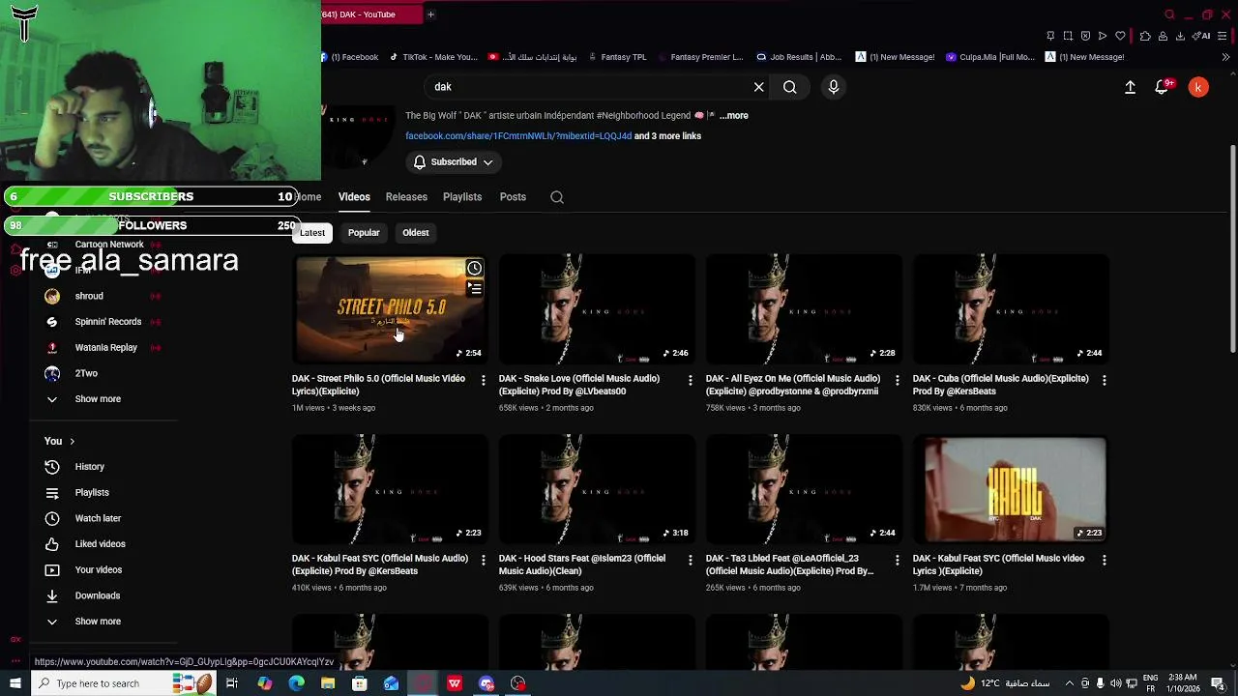Viewport: 1238px width, 696px height.
Task: Open File Explorer from the taskbar
Action: [328, 683]
